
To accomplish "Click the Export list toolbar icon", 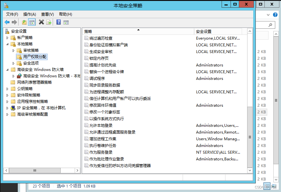I will click(49, 22).
